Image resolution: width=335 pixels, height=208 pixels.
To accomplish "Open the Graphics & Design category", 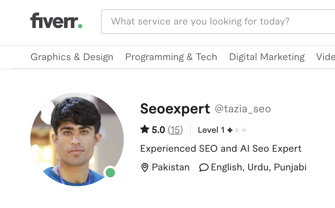I will click(x=72, y=57).
